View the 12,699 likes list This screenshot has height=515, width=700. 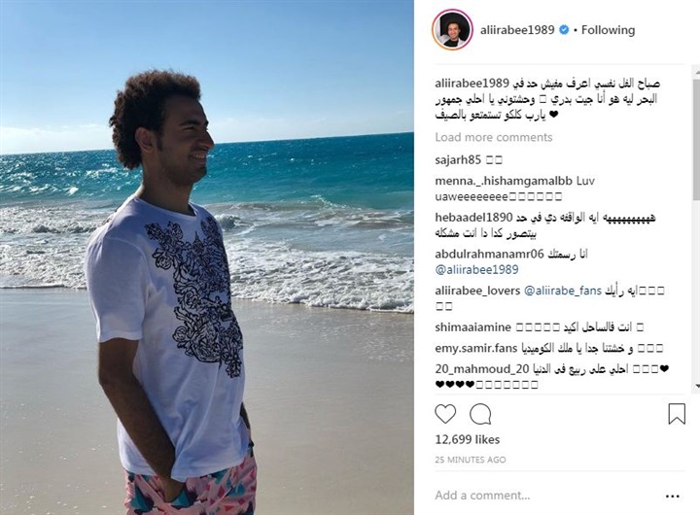coord(468,439)
